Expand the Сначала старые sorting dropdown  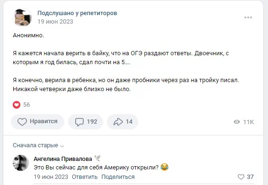coord(38,145)
